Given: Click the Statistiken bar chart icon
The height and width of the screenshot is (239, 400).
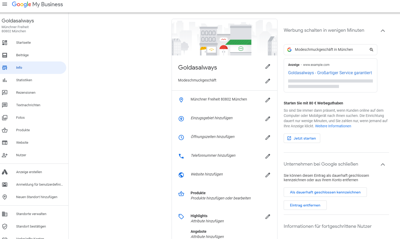Looking at the screenshot, I should point(5,80).
